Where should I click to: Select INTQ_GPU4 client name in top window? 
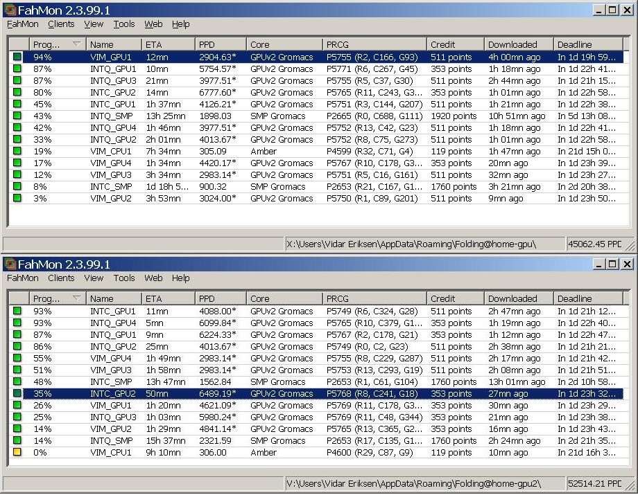113,127
